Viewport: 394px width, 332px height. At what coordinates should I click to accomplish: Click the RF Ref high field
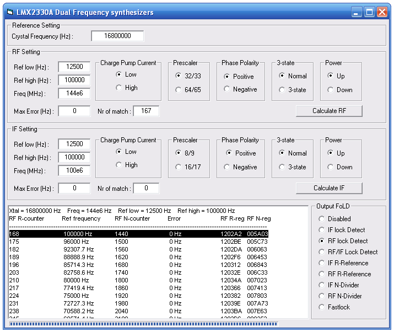[x=74, y=80]
